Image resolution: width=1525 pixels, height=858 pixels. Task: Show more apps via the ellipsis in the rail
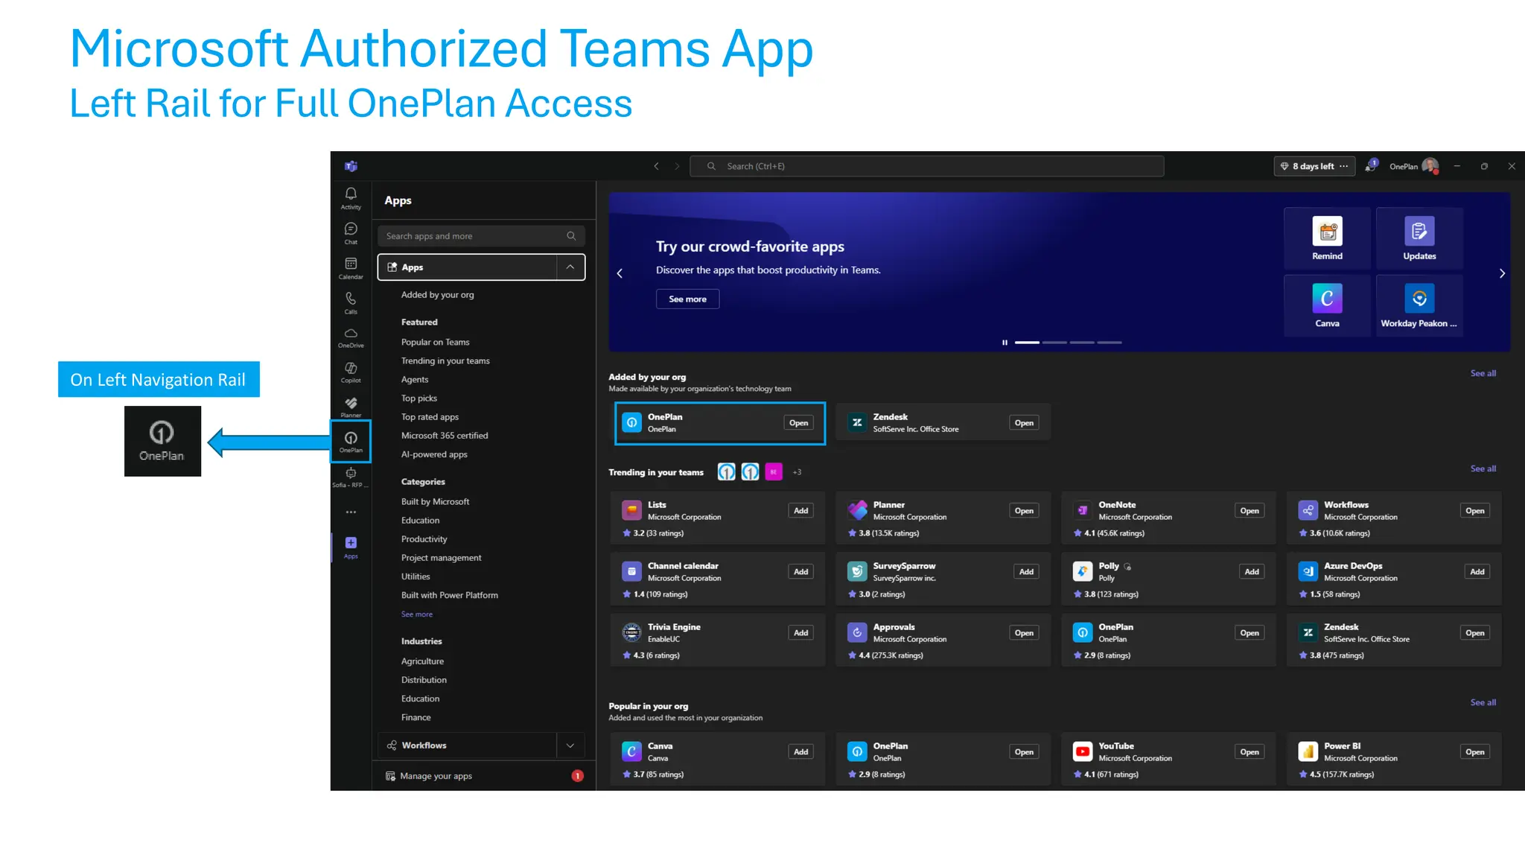coord(351,512)
